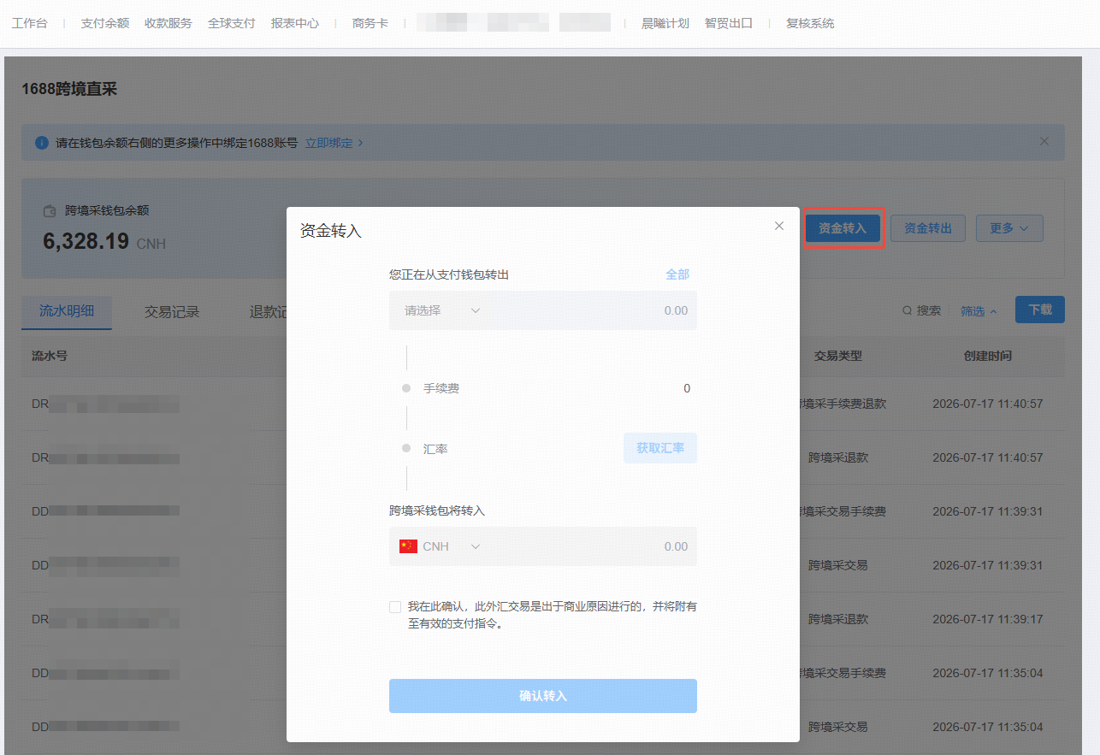1100x755 pixels.
Task: Open the 请选择 source currency dropdown
Action: tap(442, 310)
